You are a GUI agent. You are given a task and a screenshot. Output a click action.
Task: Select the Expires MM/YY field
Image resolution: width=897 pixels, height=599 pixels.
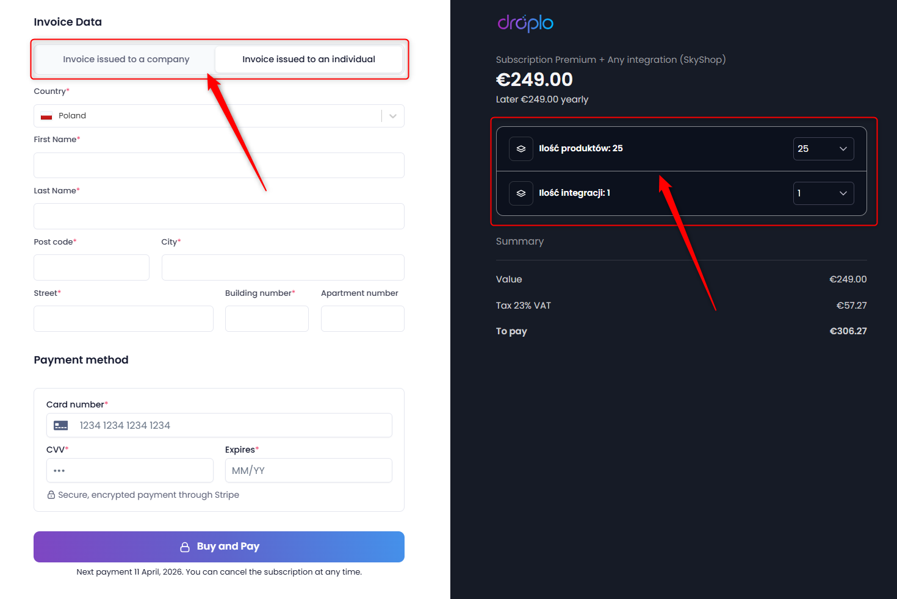click(309, 470)
